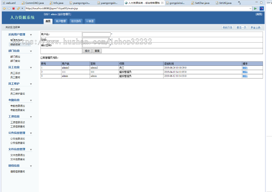Click the blue open-in-browser icon at far right
This screenshot has width=272, height=192.
pyautogui.click(x=261, y=8)
